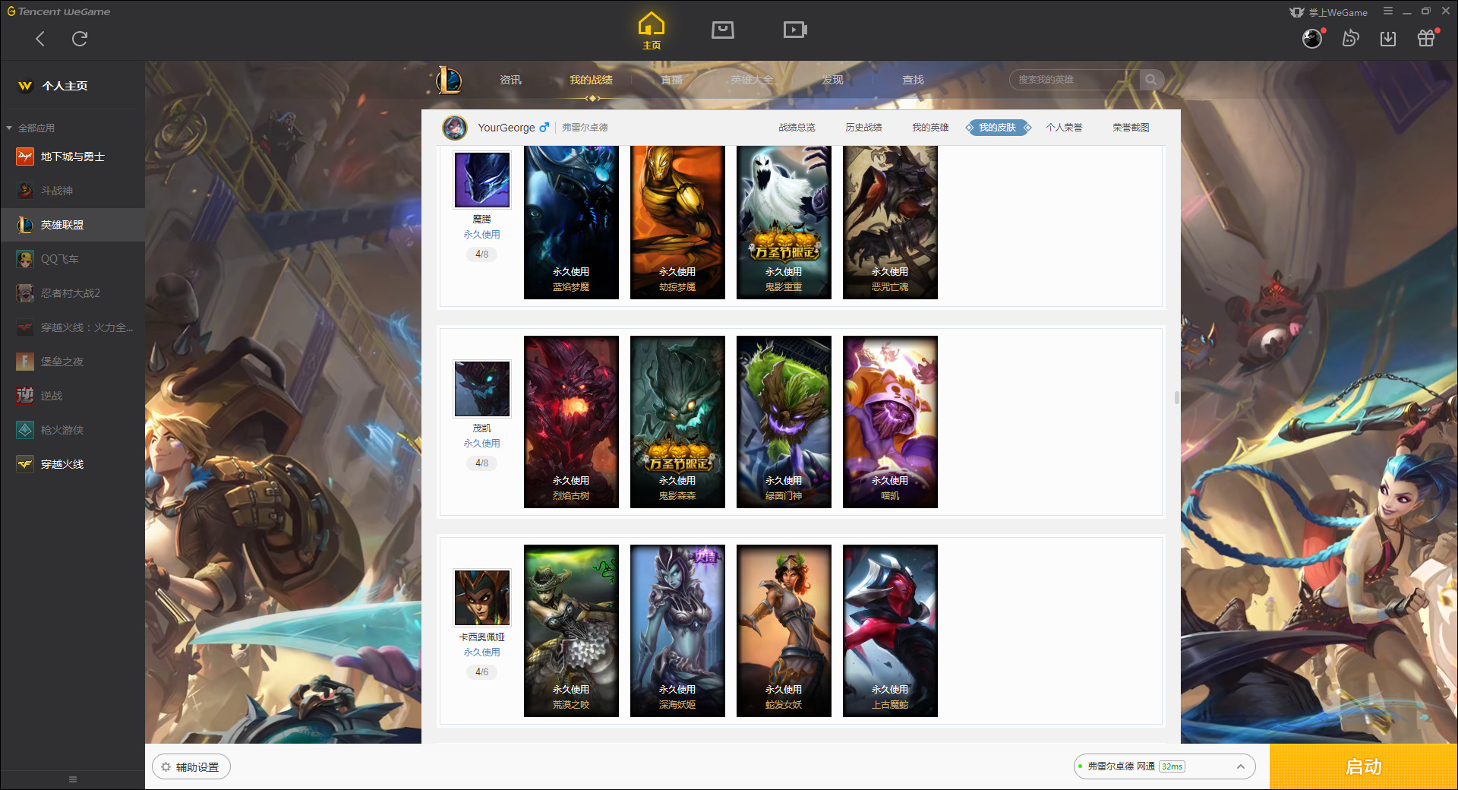Click the YourGeorge profile avatar

point(455,128)
